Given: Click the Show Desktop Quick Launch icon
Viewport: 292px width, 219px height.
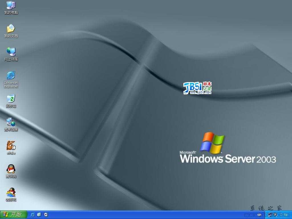Looking at the screenshot, I should coord(39,215).
